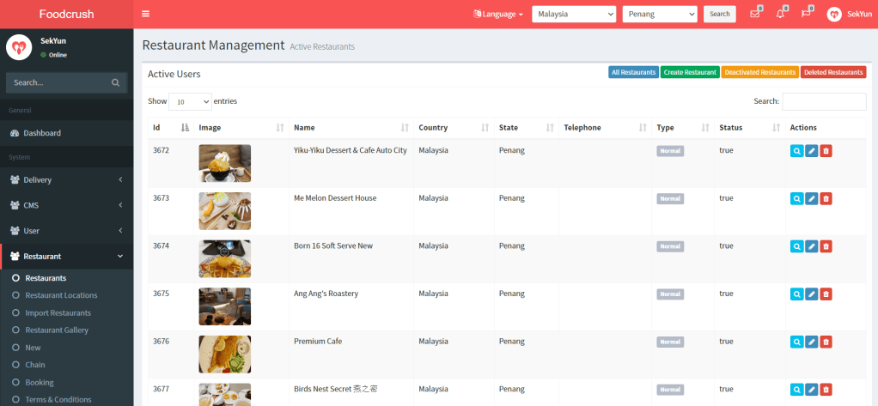Open Import Restaurants in sidebar
Viewport: 878px width, 406px height.
click(58, 312)
